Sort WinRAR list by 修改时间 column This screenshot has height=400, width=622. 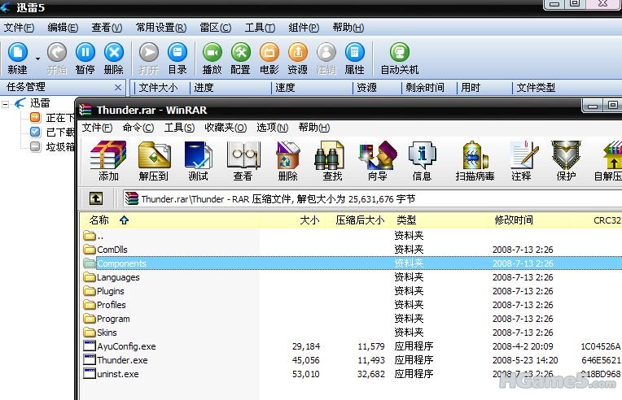tap(514, 220)
